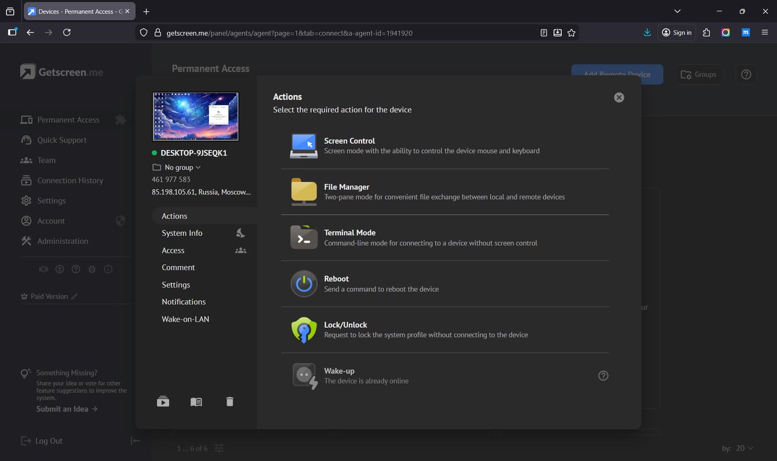Open the manual book icon in dialog

197,402
